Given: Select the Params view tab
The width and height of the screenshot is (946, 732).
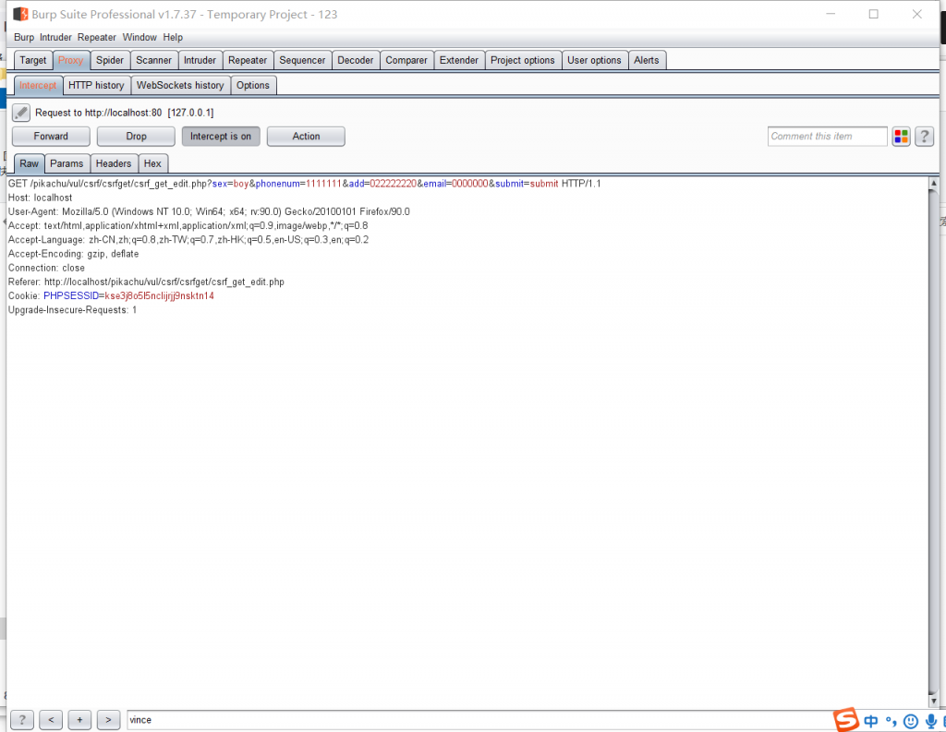Looking at the screenshot, I should 67,164.
